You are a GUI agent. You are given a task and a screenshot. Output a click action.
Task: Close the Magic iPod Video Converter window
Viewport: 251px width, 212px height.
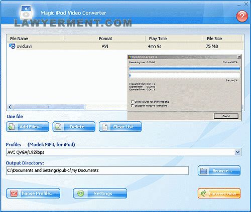[x=246, y=4]
